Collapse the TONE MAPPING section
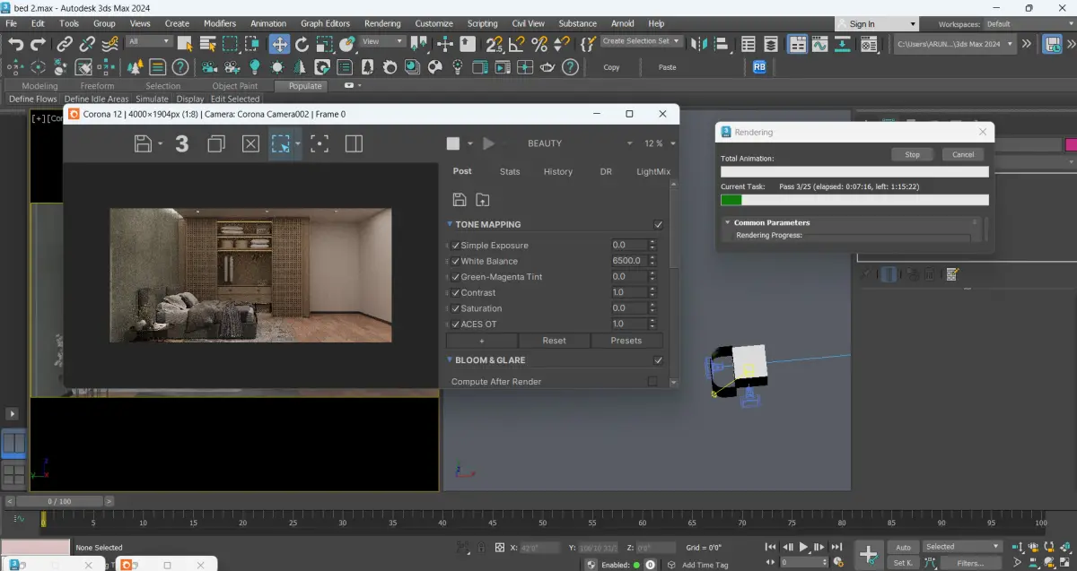Viewport: 1077px width, 571px height. pyautogui.click(x=451, y=225)
